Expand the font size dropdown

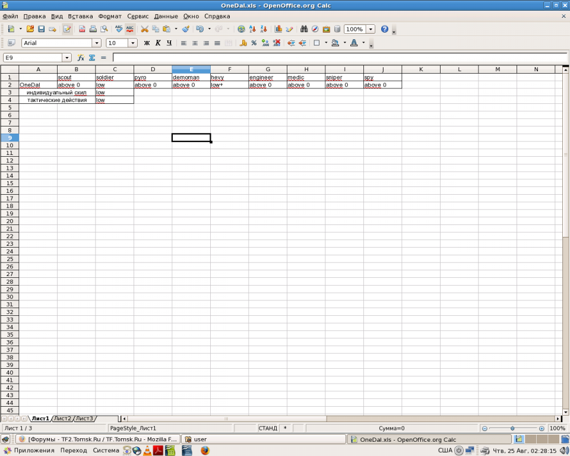point(132,43)
